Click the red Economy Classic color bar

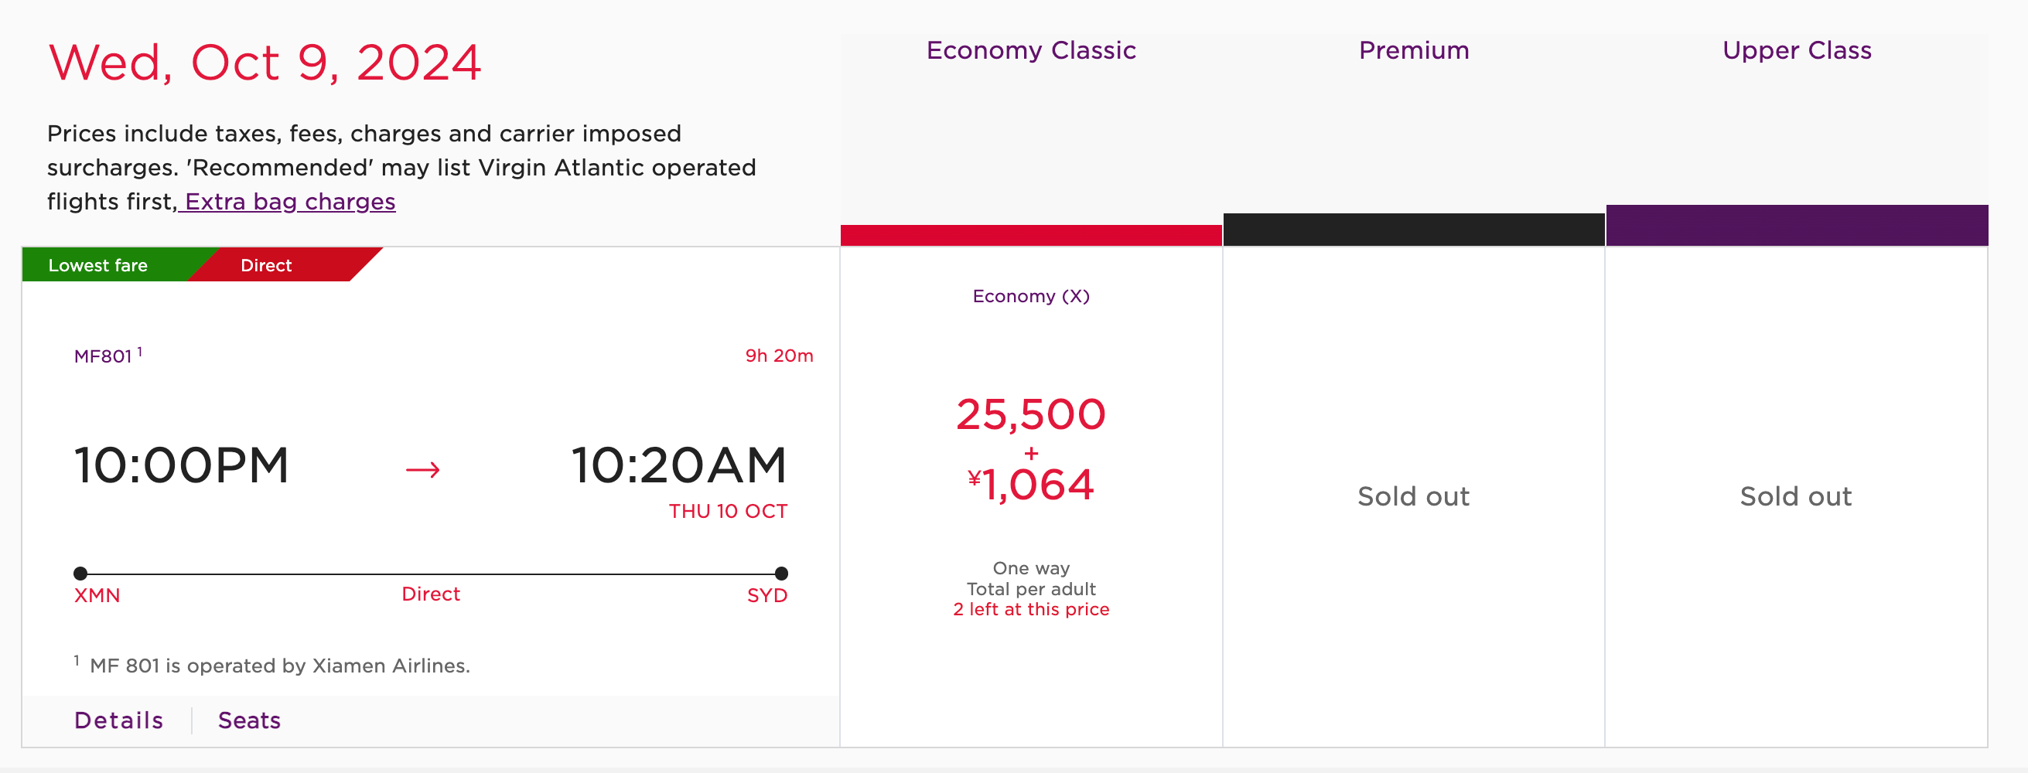[x=1030, y=234]
